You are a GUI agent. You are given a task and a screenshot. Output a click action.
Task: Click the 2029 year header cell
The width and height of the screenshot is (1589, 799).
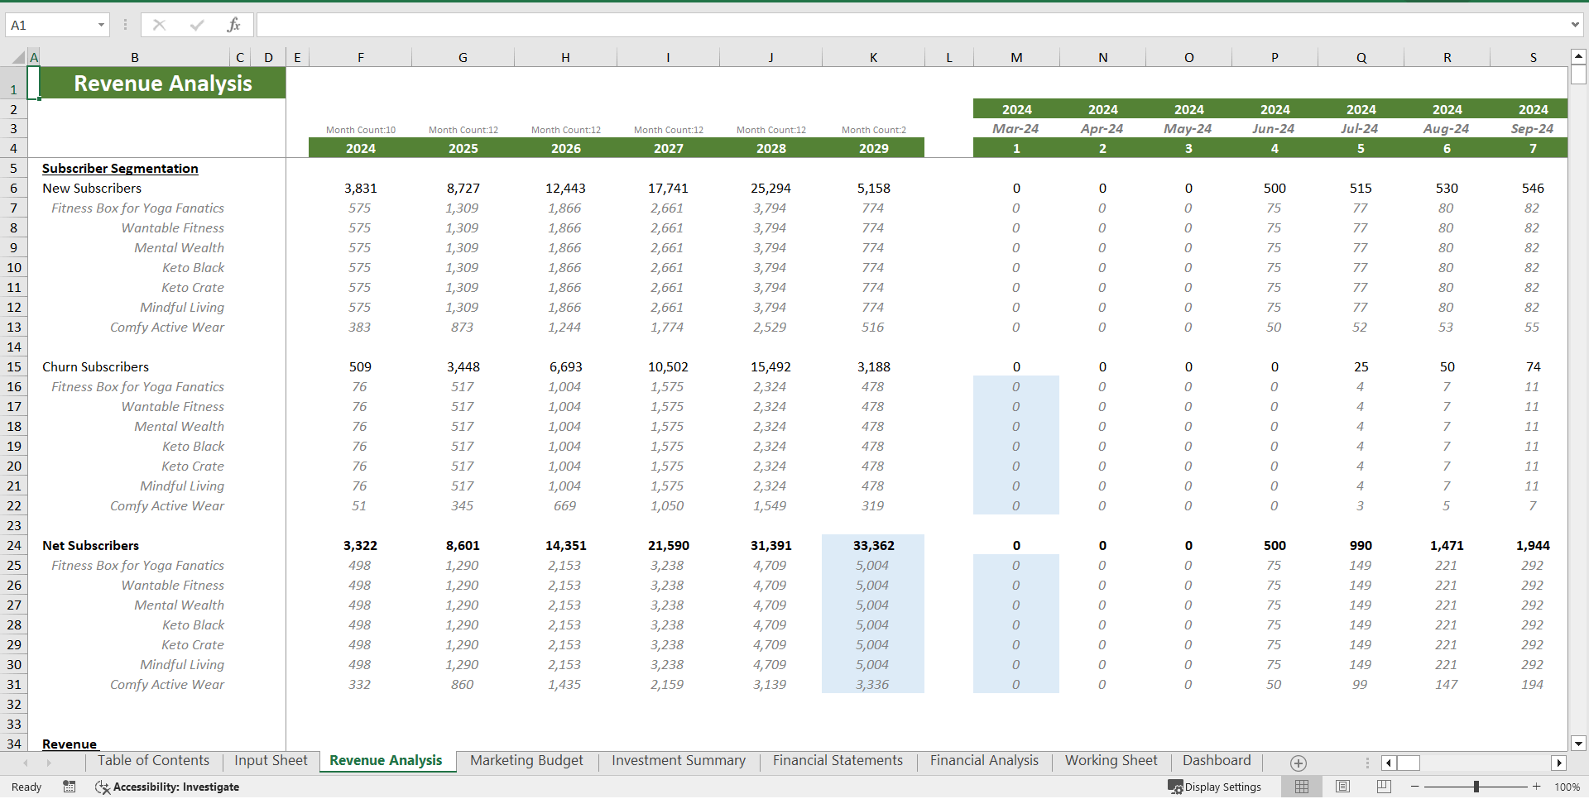pyautogui.click(x=873, y=148)
